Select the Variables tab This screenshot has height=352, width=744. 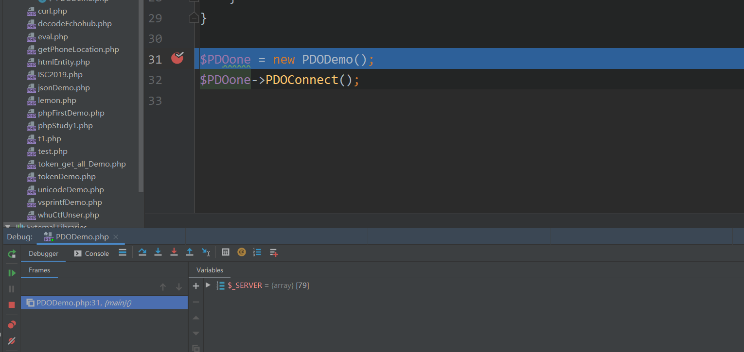point(210,270)
